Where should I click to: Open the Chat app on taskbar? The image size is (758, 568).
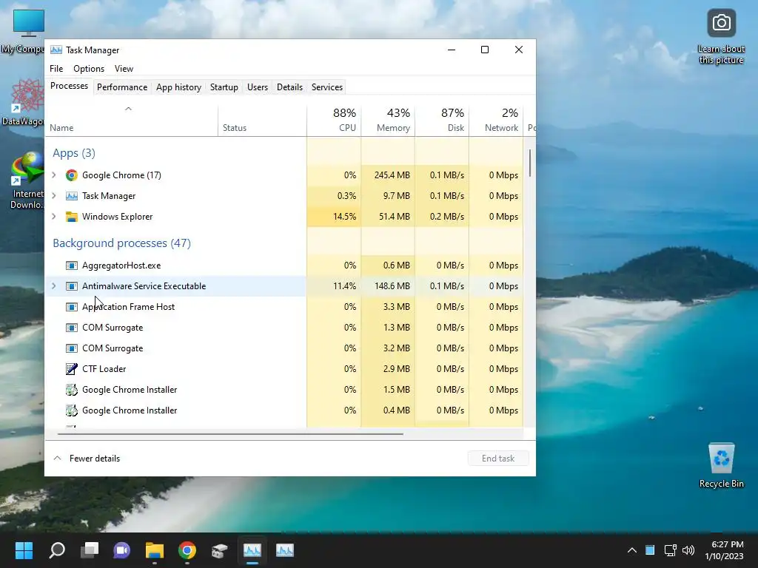pos(122,550)
